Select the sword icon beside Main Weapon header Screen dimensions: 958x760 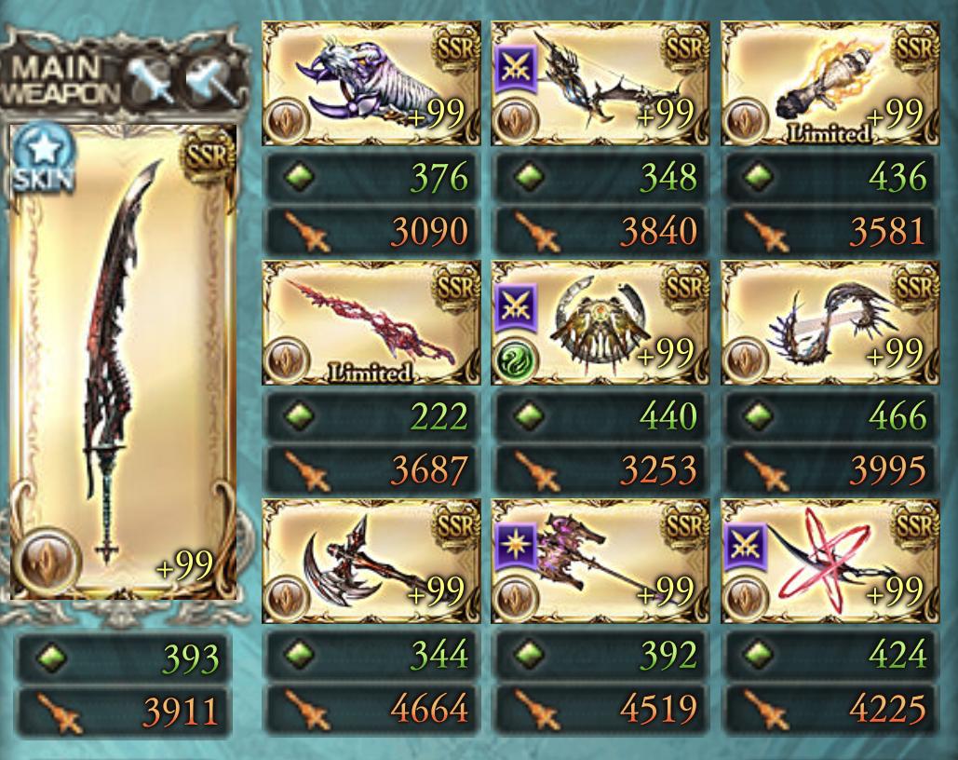click(x=151, y=83)
